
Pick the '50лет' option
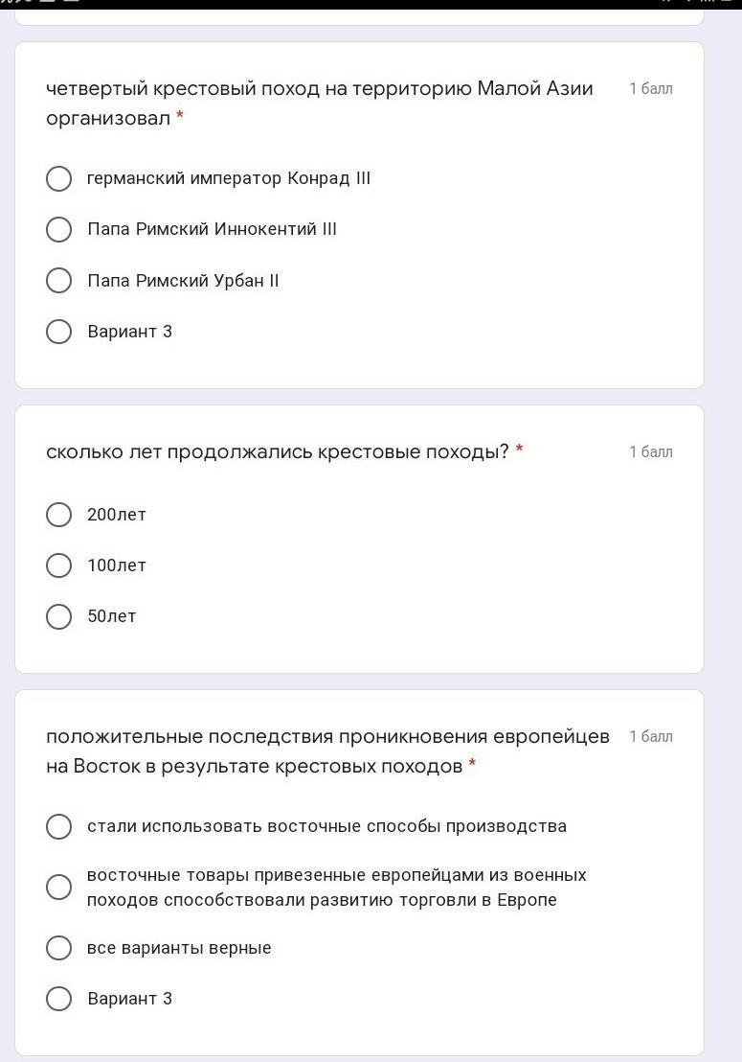pos(58,616)
